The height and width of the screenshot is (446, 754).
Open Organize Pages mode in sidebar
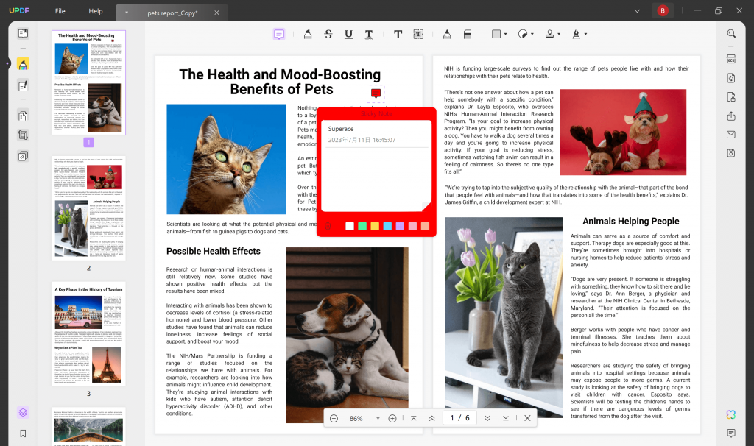point(23,116)
